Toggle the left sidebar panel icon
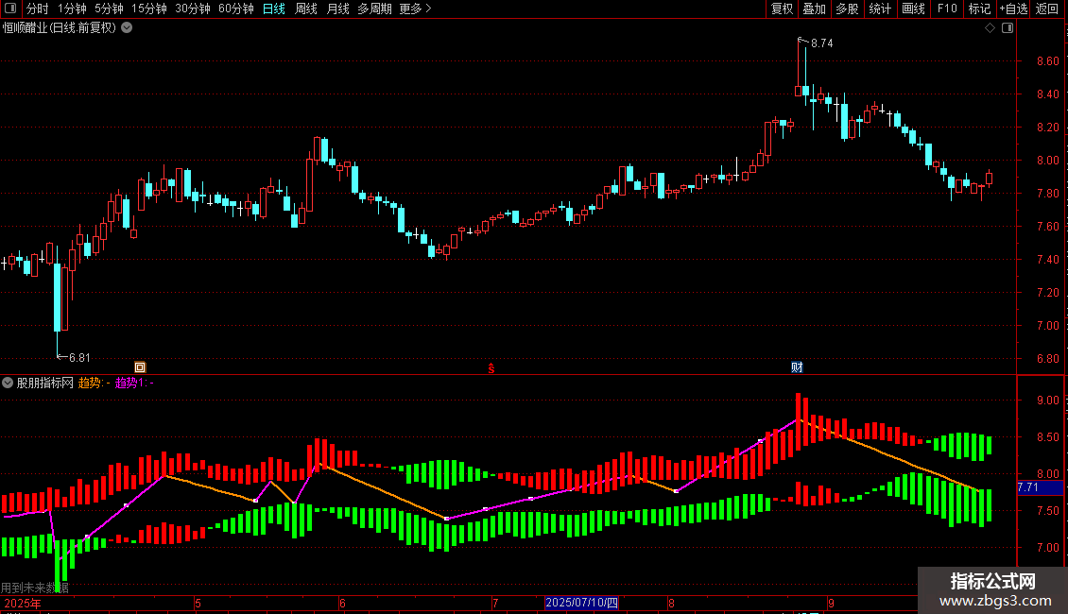This screenshot has height=614, width=1068. pos(10,9)
